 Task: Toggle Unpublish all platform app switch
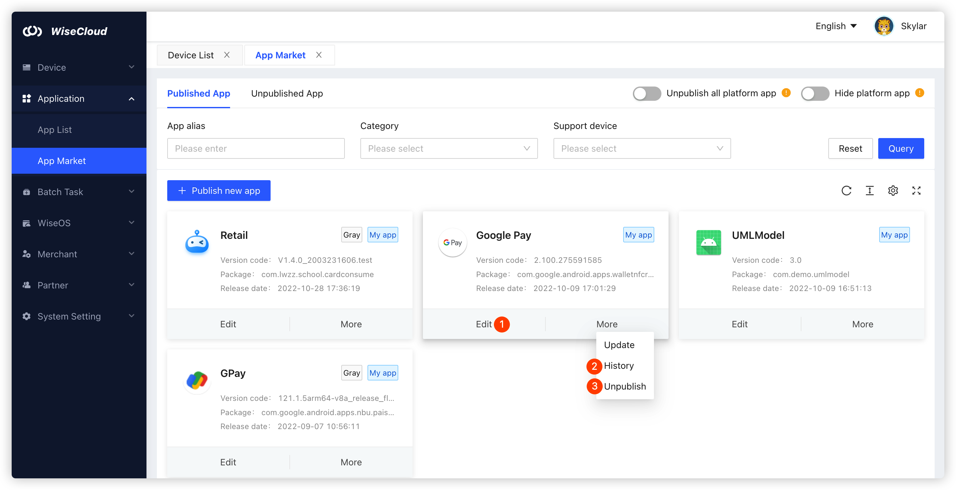647,94
